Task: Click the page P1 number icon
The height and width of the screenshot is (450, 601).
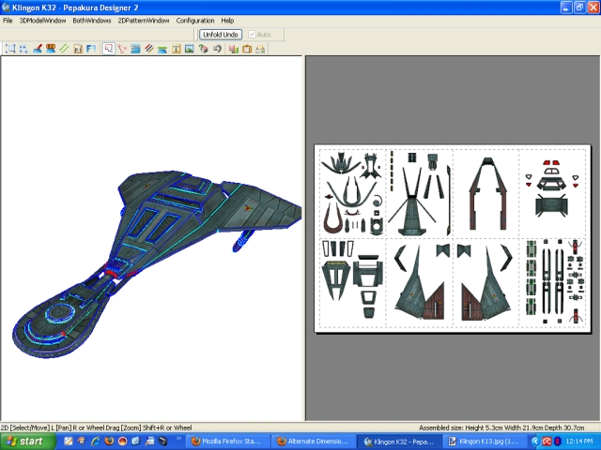Action: point(78,49)
